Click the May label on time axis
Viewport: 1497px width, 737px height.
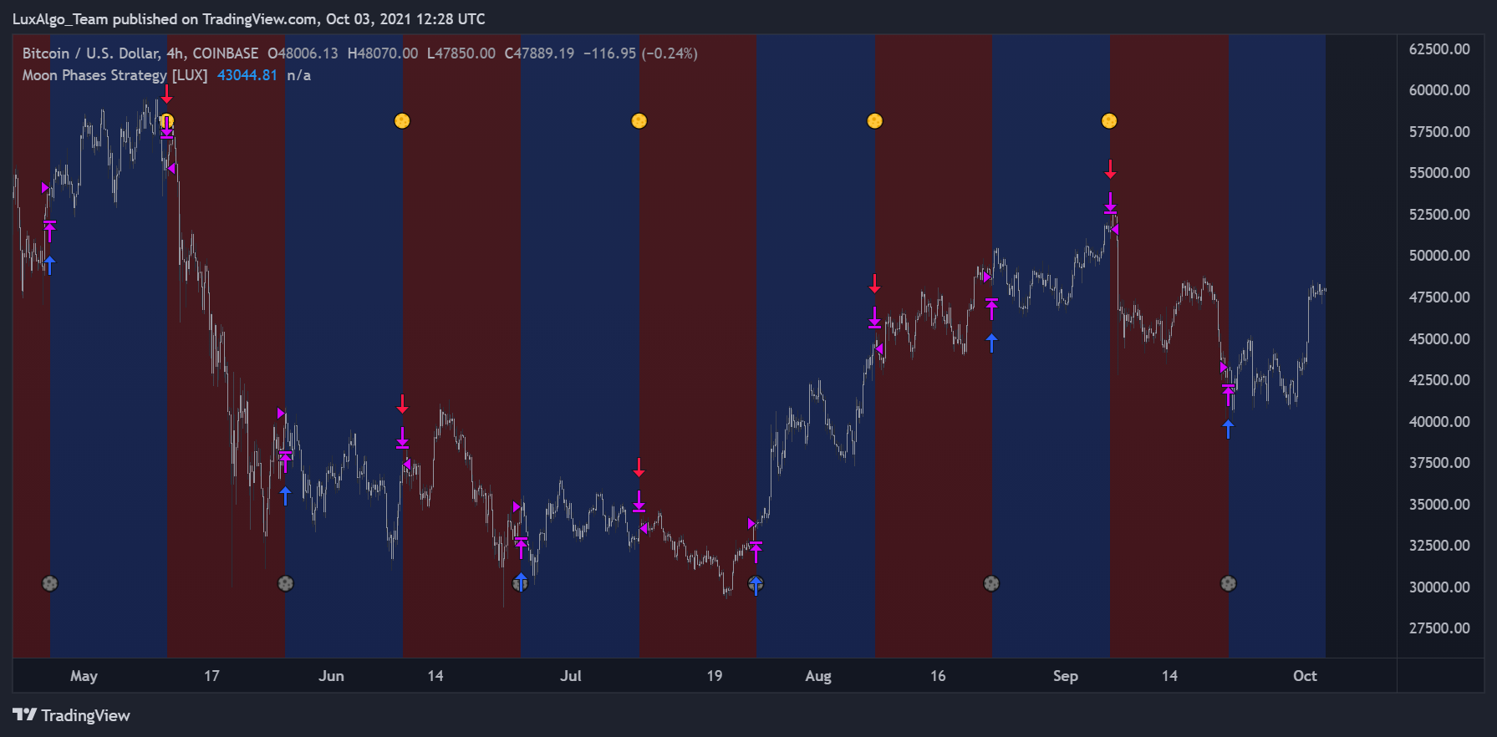point(84,676)
